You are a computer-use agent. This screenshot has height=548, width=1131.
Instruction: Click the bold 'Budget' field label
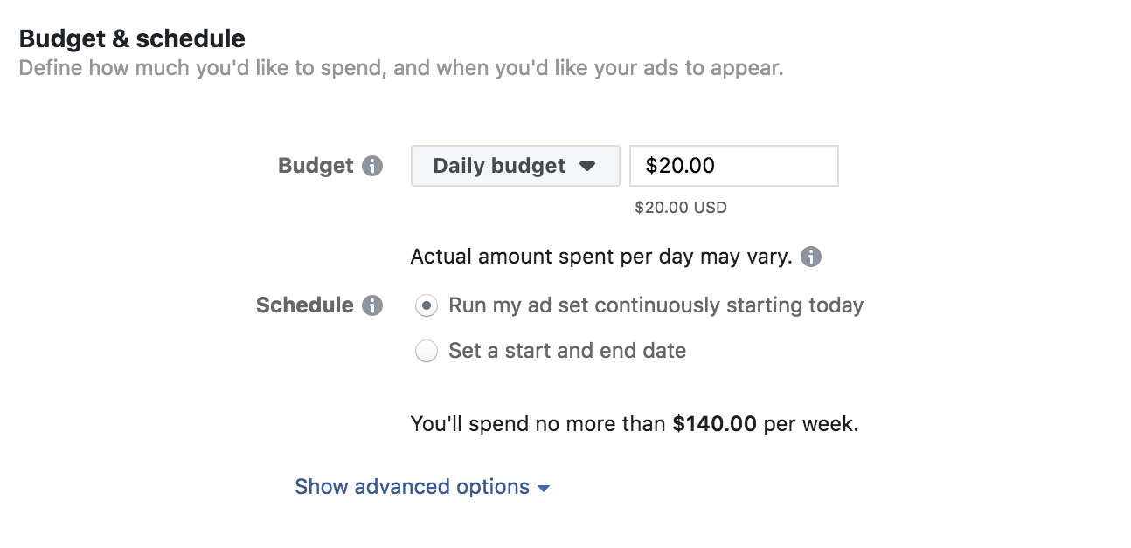tap(316, 166)
